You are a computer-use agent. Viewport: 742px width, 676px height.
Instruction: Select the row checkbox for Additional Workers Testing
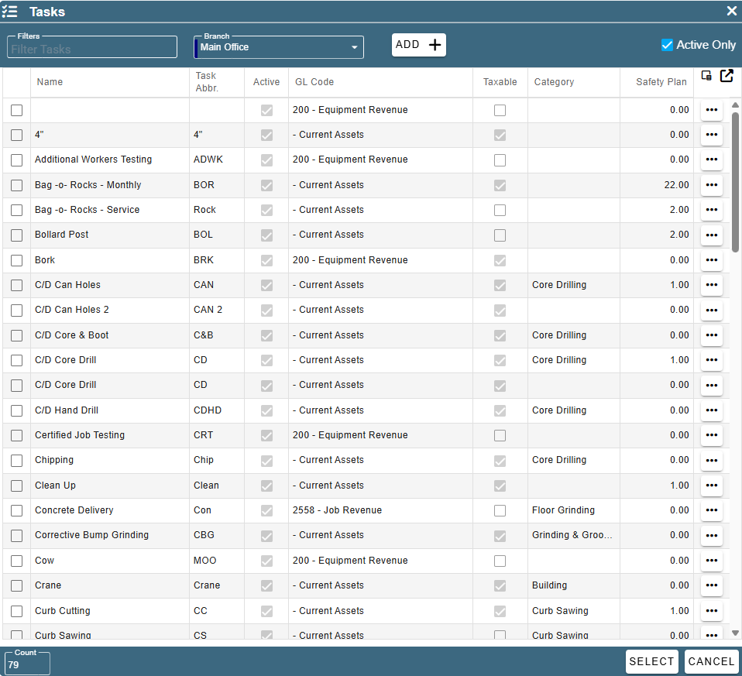[x=16, y=160]
